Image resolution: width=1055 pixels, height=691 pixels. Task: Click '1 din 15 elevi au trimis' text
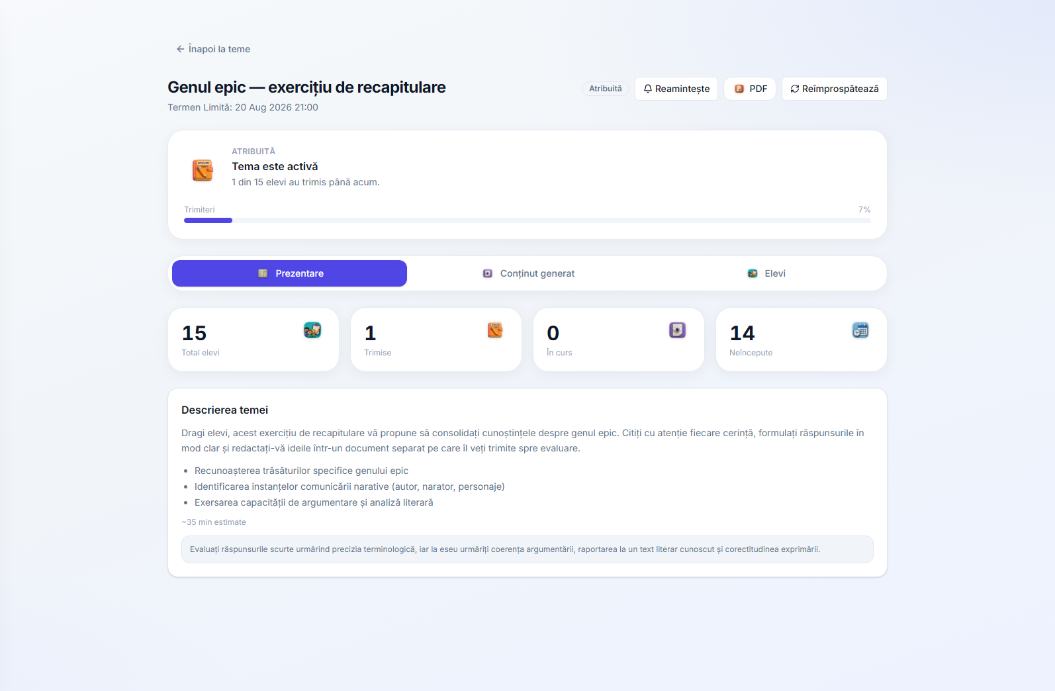coord(306,182)
